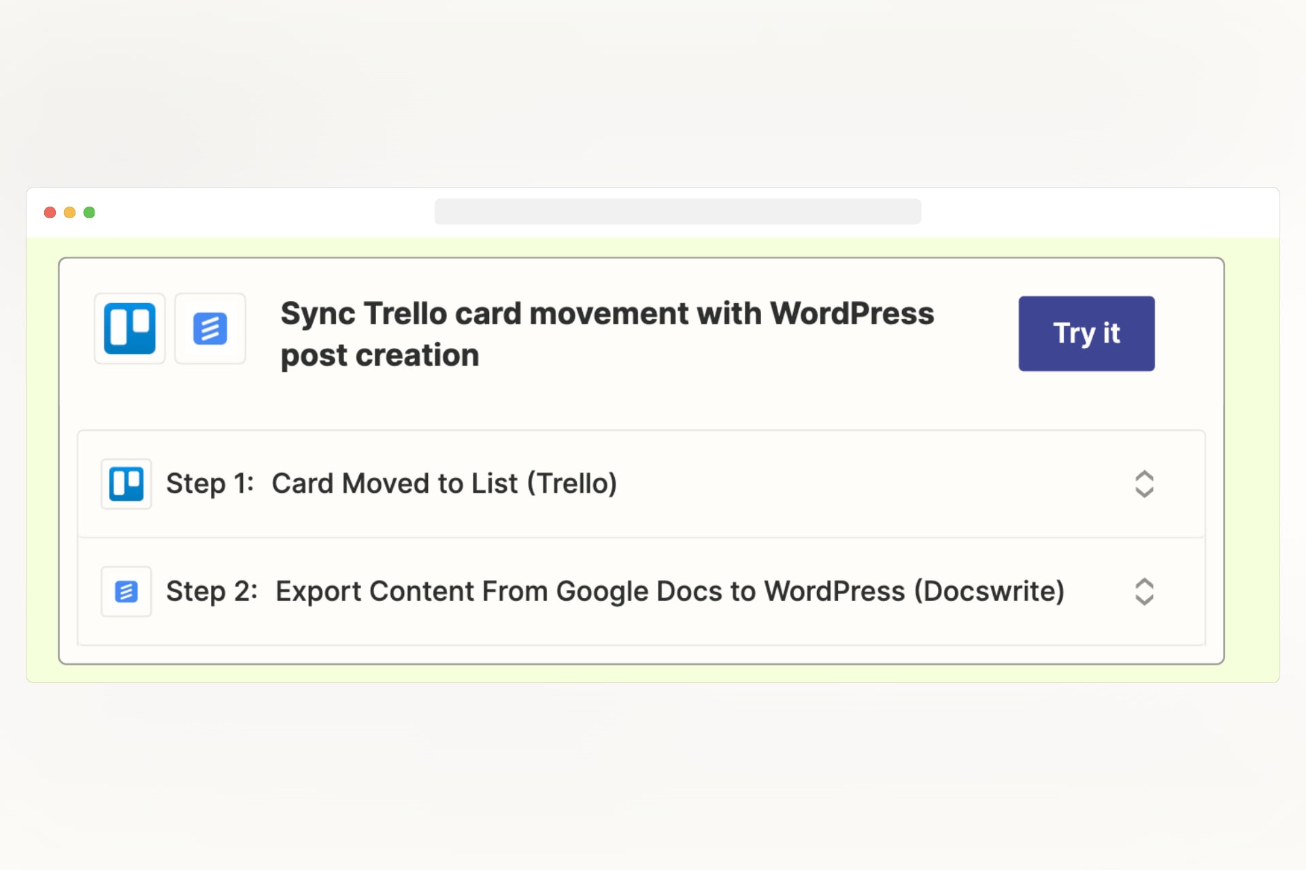The width and height of the screenshot is (1306, 870).
Task: Select Step 2: Export Content From Google Docs
Action: 615,591
